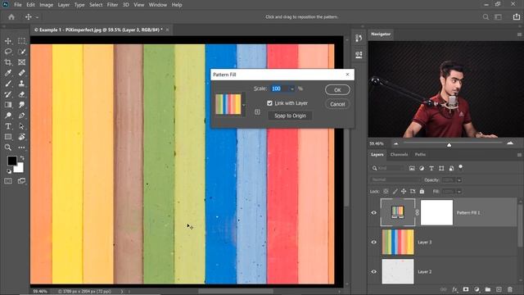Open the workspace switcher icon
524x295 pixels.
(499, 16)
